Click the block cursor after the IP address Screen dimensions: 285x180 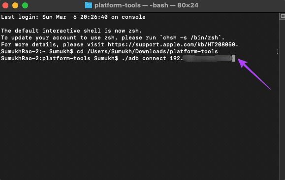point(233,58)
